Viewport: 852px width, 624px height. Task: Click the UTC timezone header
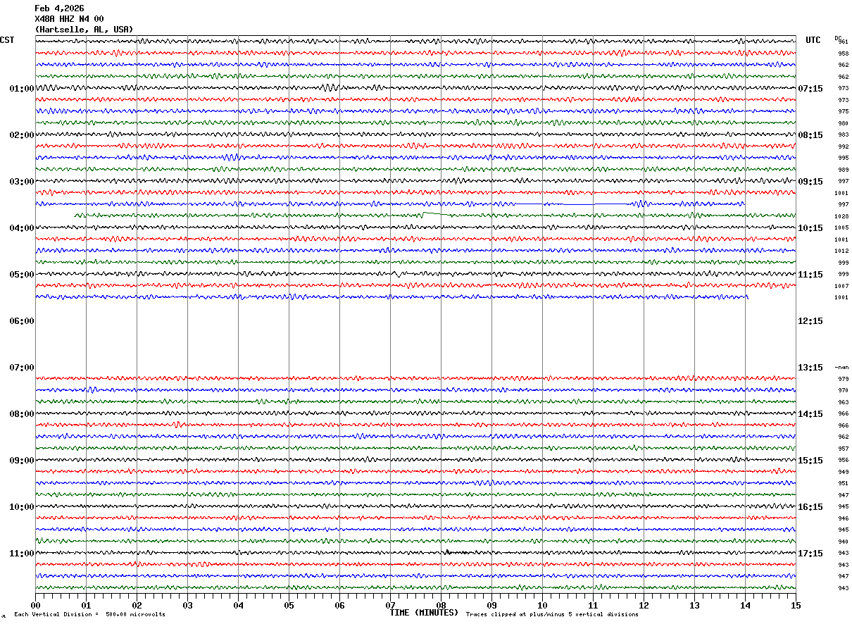[813, 40]
